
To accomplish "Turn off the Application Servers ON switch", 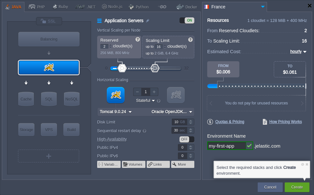I will tap(187, 20).
